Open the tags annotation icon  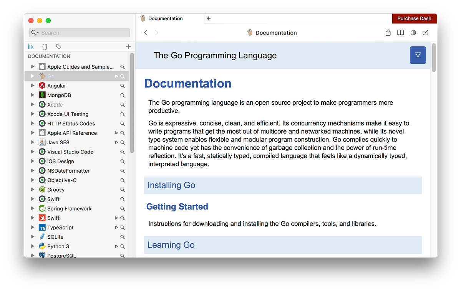point(58,46)
